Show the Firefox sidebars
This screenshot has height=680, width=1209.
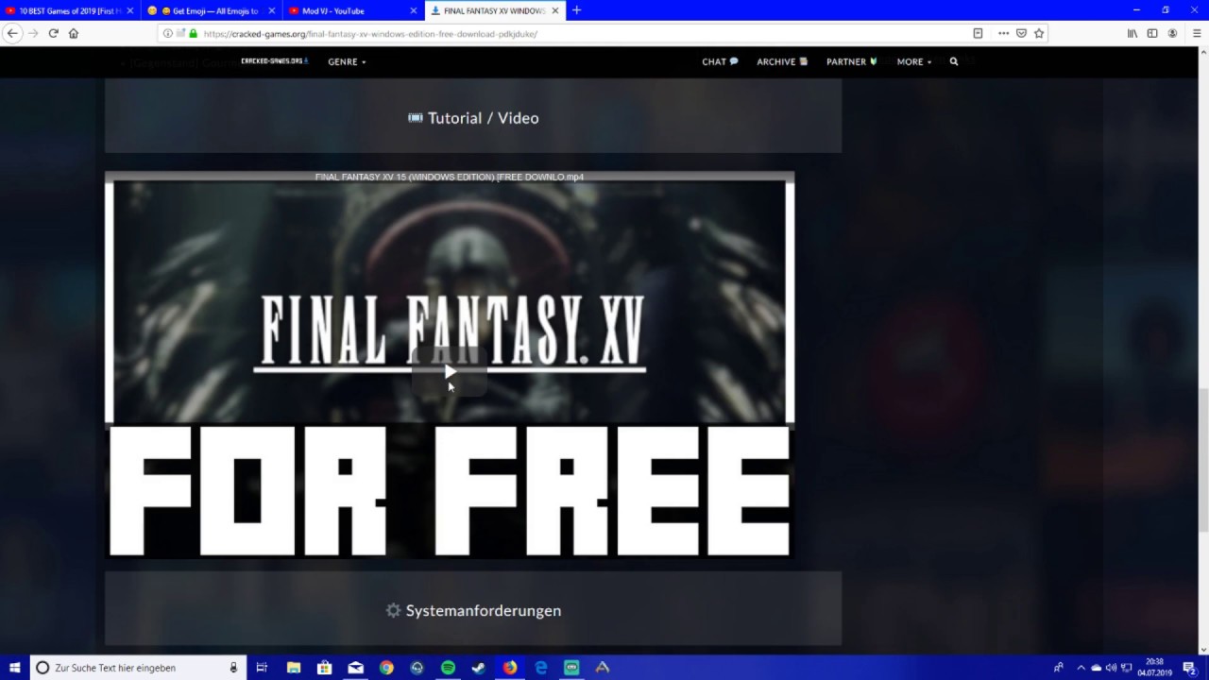(x=1152, y=33)
